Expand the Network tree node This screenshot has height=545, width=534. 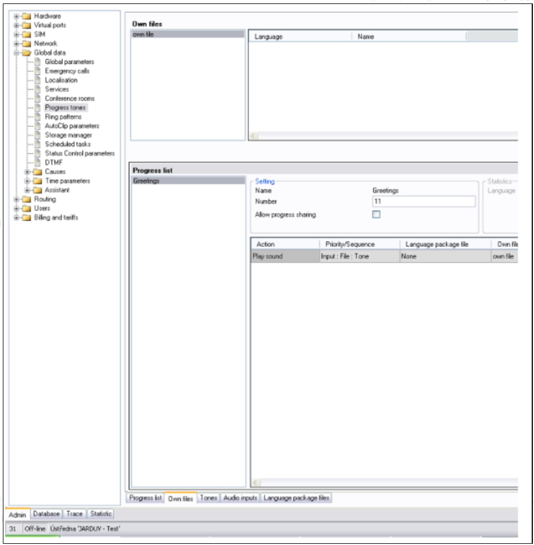point(16,43)
